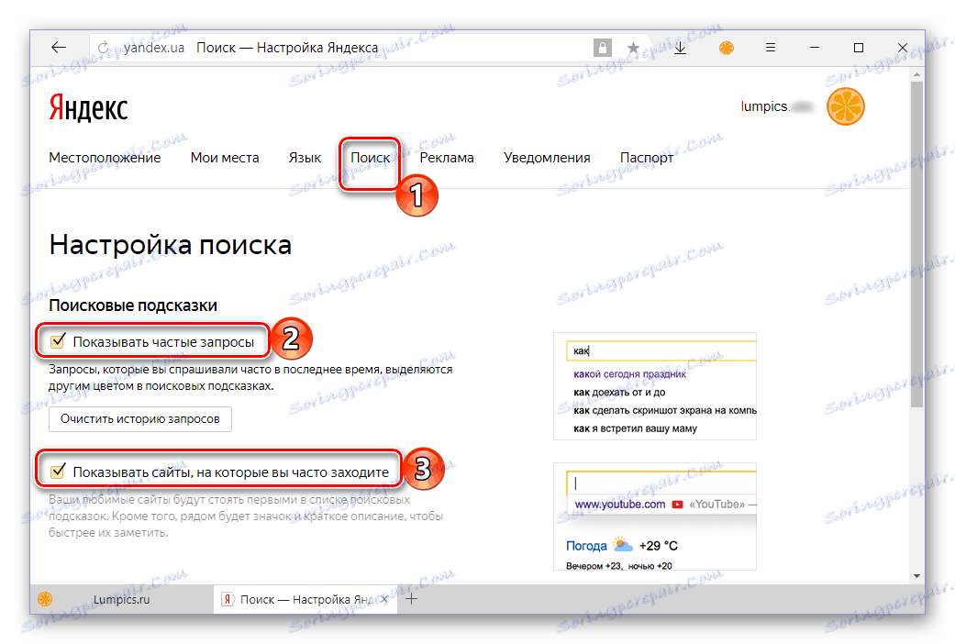Image resolution: width=955 pixels, height=644 pixels.
Task: Open the Местоположение settings tab
Action: coord(105,158)
